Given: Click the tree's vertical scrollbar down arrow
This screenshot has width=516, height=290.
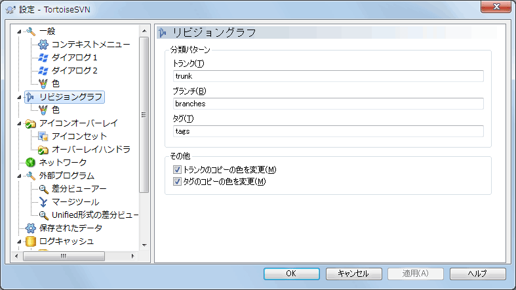Looking at the screenshot, I should pos(144,245).
